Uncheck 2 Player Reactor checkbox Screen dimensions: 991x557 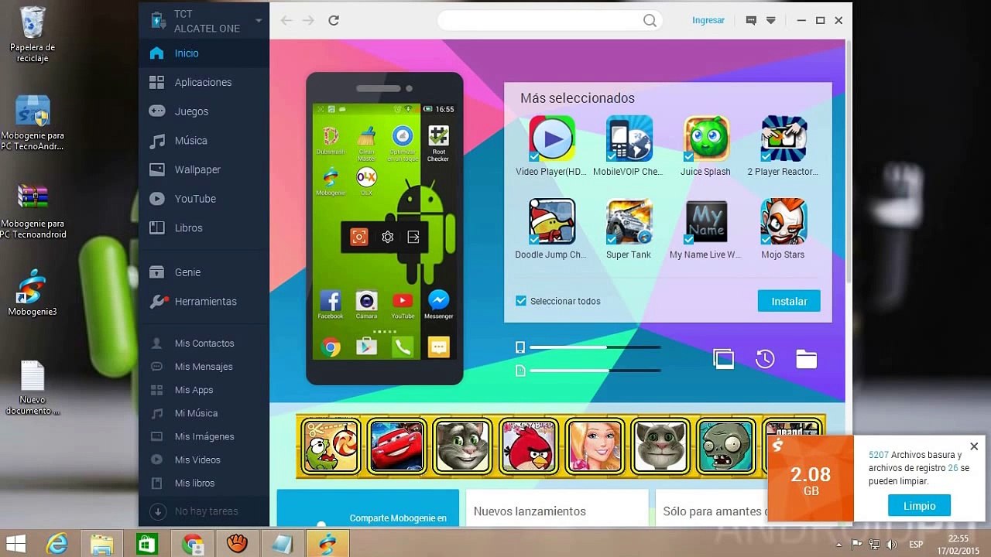click(x=766, y=155)
